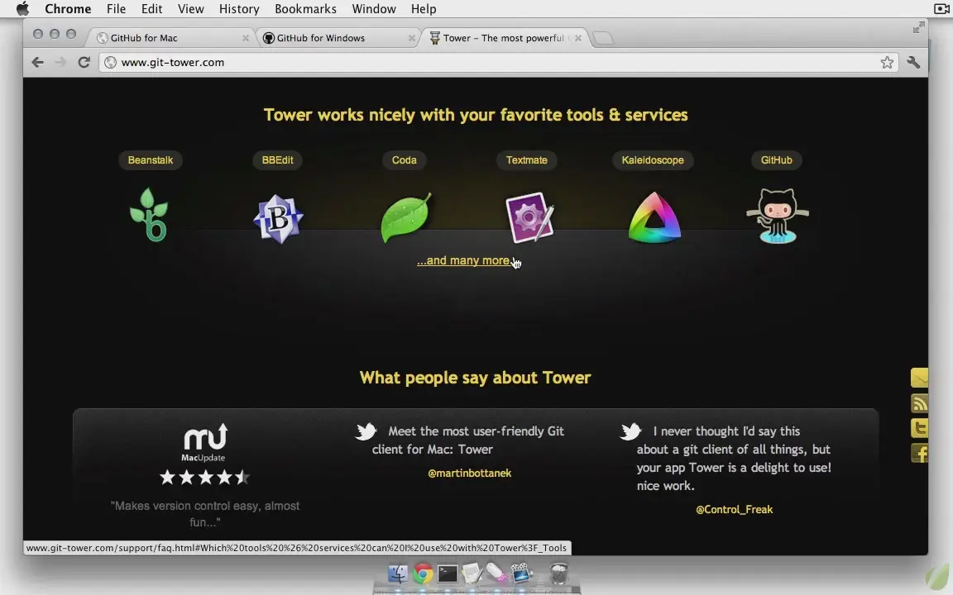Screen dimensions: 953x595
Task: Click the 'Makes version control easy' quote
Action: [x=205, y=514]
